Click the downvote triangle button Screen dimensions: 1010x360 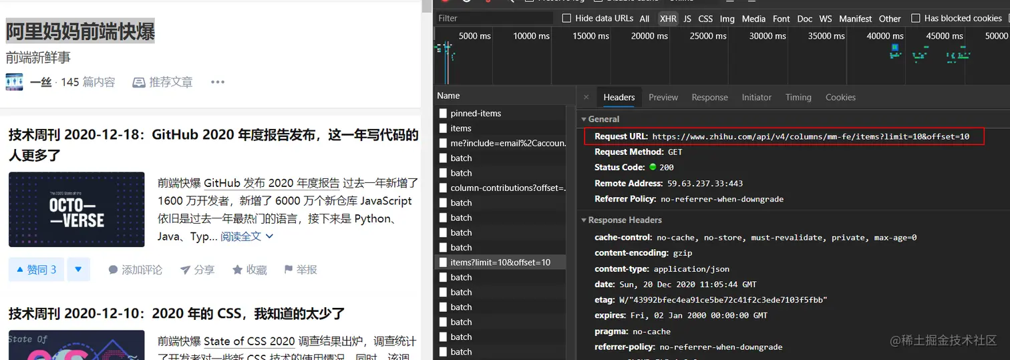coord(78,269)
